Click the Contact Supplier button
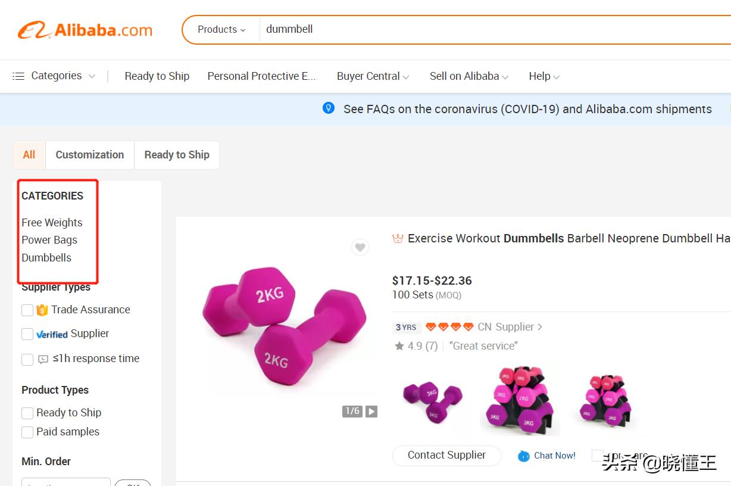 click(x=446, y=455)
